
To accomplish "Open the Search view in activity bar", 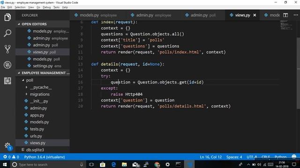I will 7,33.
